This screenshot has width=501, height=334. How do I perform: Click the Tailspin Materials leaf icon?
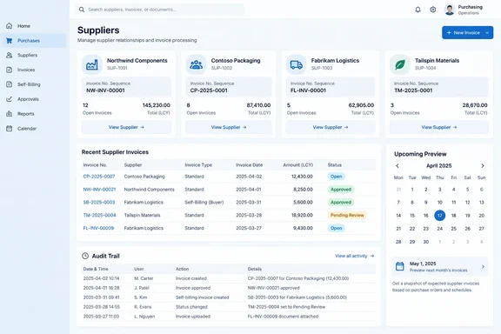tap(400, 64)
